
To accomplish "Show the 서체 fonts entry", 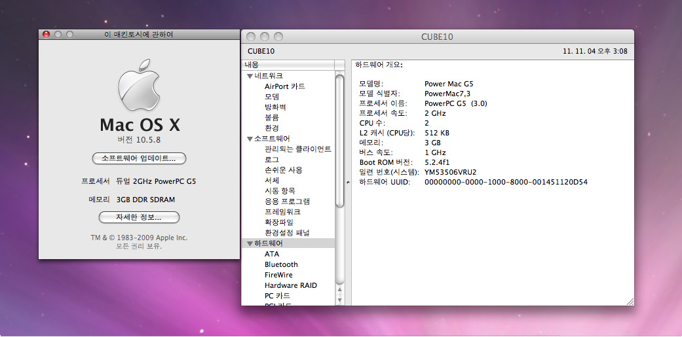I will pos(271,181).
